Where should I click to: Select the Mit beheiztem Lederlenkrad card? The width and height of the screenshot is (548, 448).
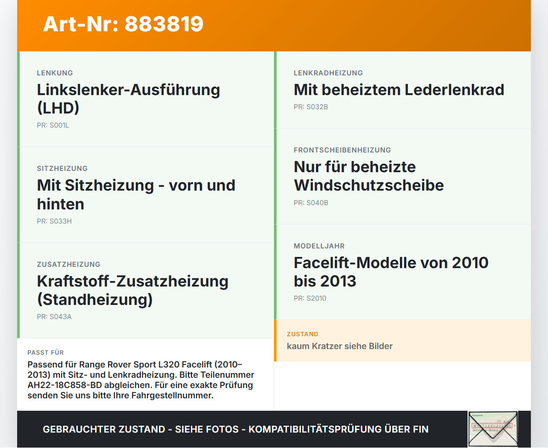[402, 90]
